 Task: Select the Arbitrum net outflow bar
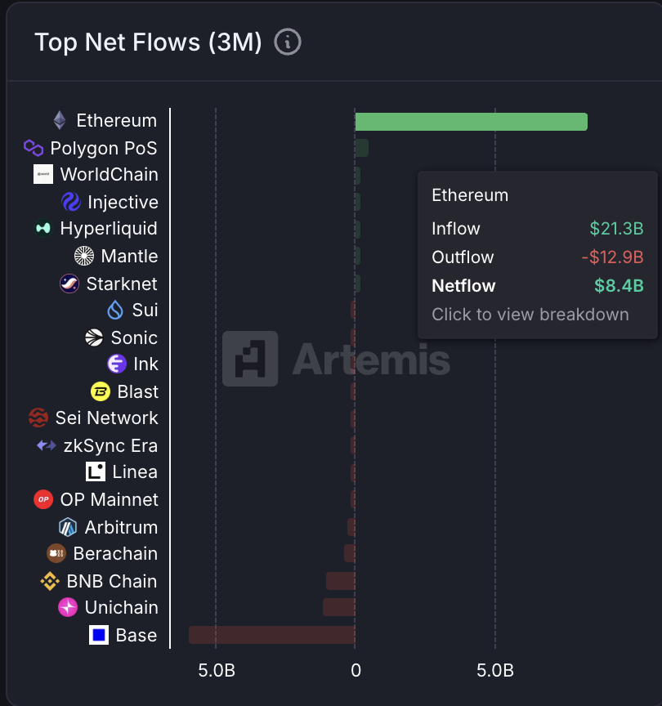point(351,527)
